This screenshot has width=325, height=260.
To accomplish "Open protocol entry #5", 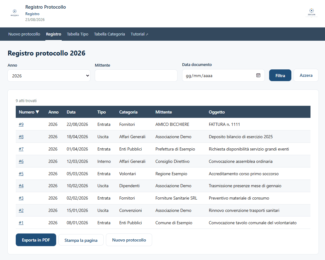I will point(21,174).
